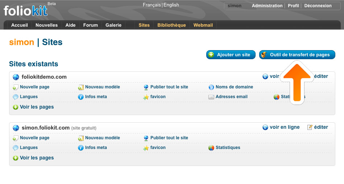Click Nouvelle page icon in foliokitdemo.com
Viewport: 344px width, 184px height.
click(15, 87)
